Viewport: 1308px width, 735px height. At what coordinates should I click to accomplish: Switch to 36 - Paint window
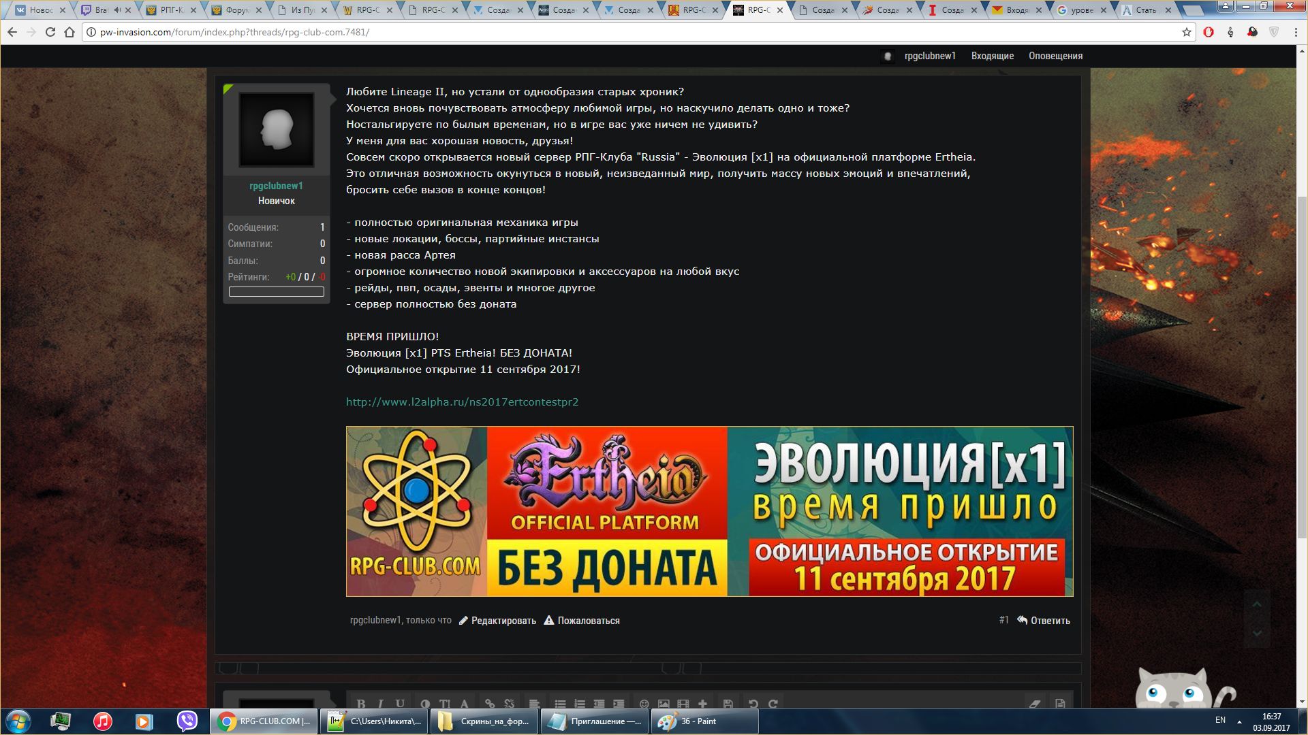point(704,721)
